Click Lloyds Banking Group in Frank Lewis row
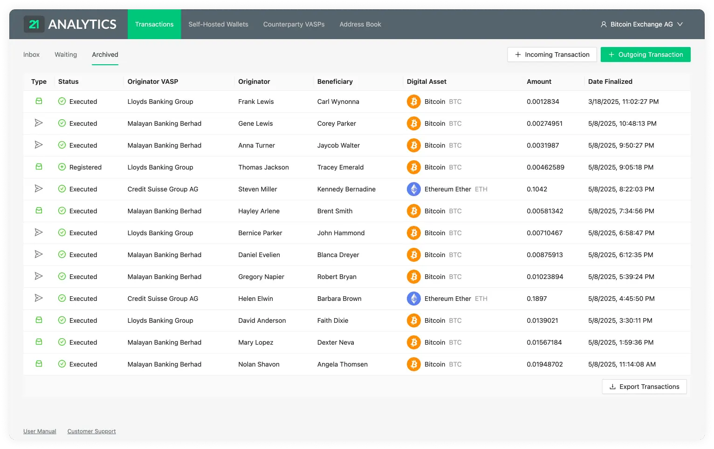Screen dimensions: 714x449 [160, 102]
